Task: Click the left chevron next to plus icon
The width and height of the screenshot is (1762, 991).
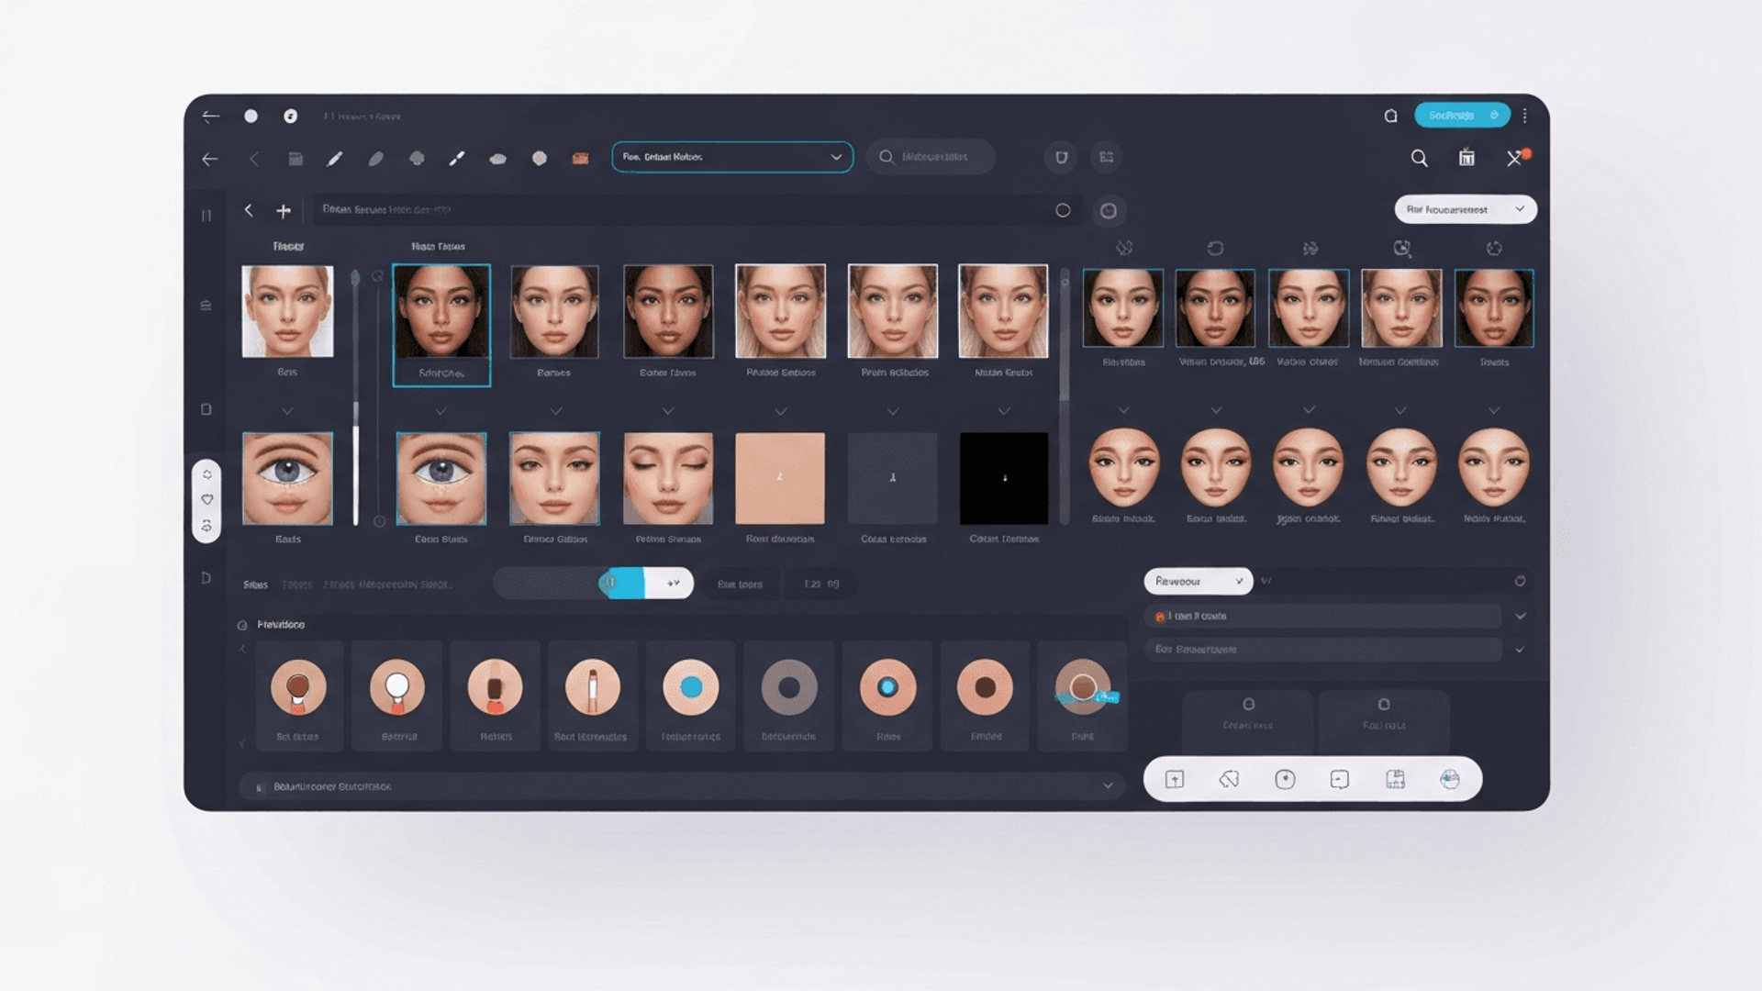Action: [249, 210]
